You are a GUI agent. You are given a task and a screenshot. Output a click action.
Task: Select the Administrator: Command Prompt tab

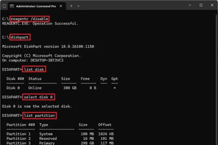(37, 6)
